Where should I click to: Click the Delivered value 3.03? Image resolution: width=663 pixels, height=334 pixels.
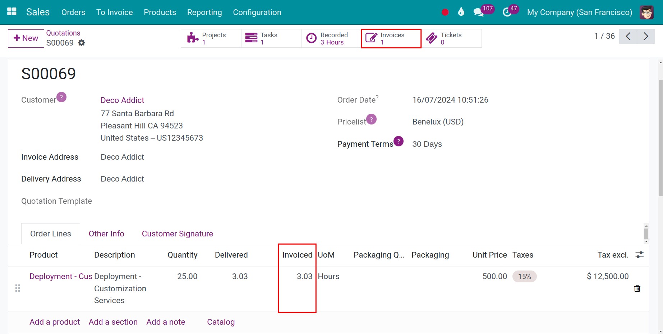click(240, 276)
